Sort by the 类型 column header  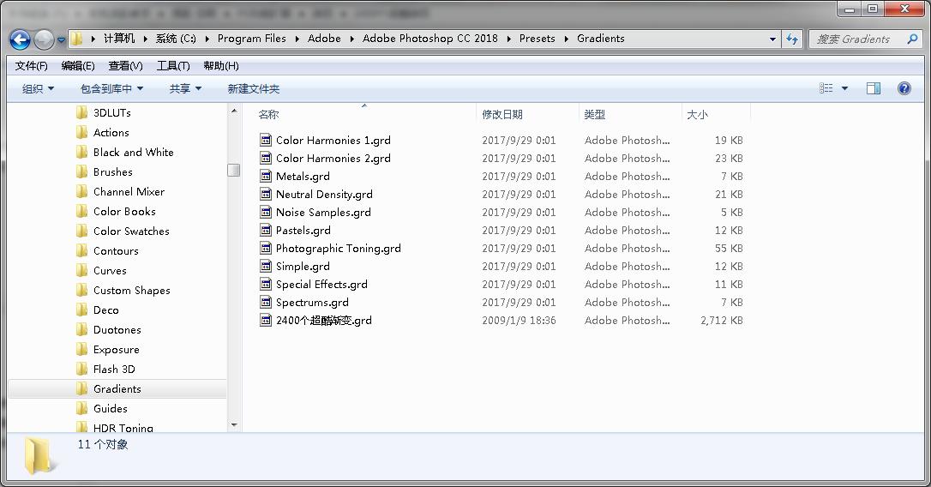pyautogui.click(x=594, y=114)
